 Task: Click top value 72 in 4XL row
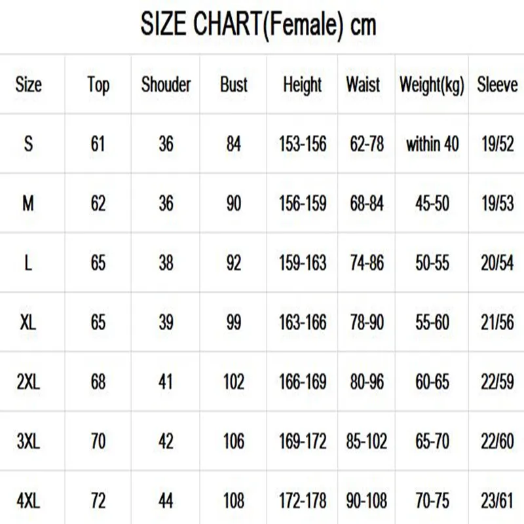click(x=98, y=502)
